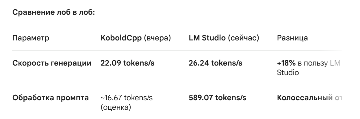This screenshot has height=119, width=360.
Task: Click the word 'Скорость' in first row
Action: tap(29, 63)
